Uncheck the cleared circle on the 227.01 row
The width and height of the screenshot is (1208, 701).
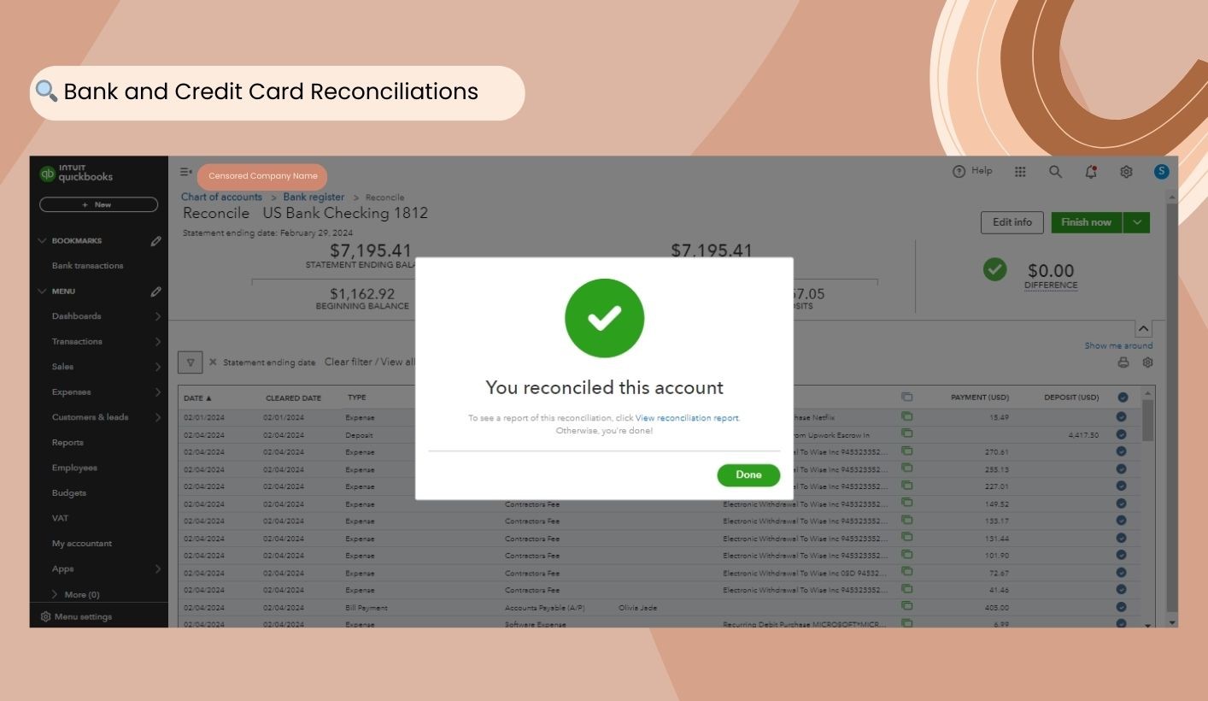1121,486
